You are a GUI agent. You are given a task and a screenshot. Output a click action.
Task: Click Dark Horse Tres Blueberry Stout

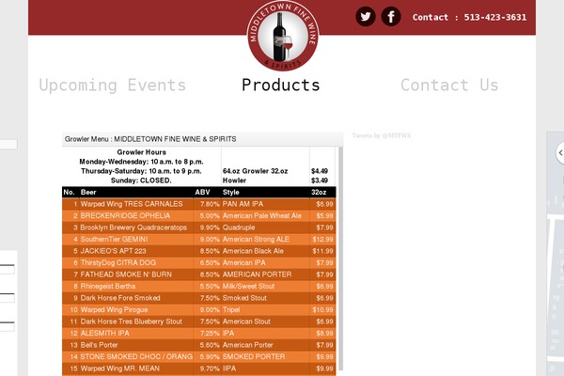132,321
